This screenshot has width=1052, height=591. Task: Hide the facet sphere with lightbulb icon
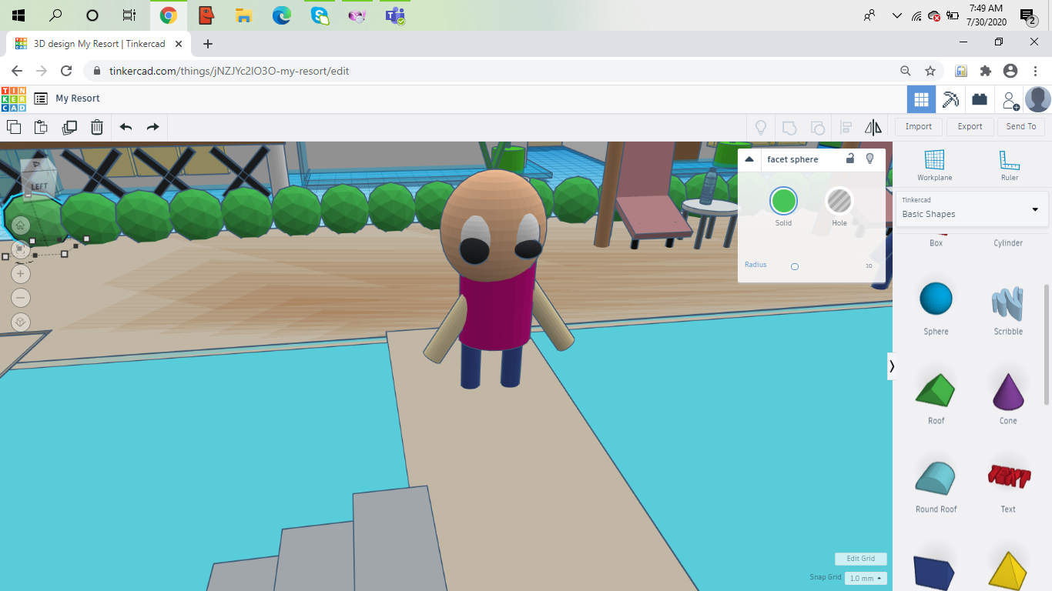pos(870,159)
